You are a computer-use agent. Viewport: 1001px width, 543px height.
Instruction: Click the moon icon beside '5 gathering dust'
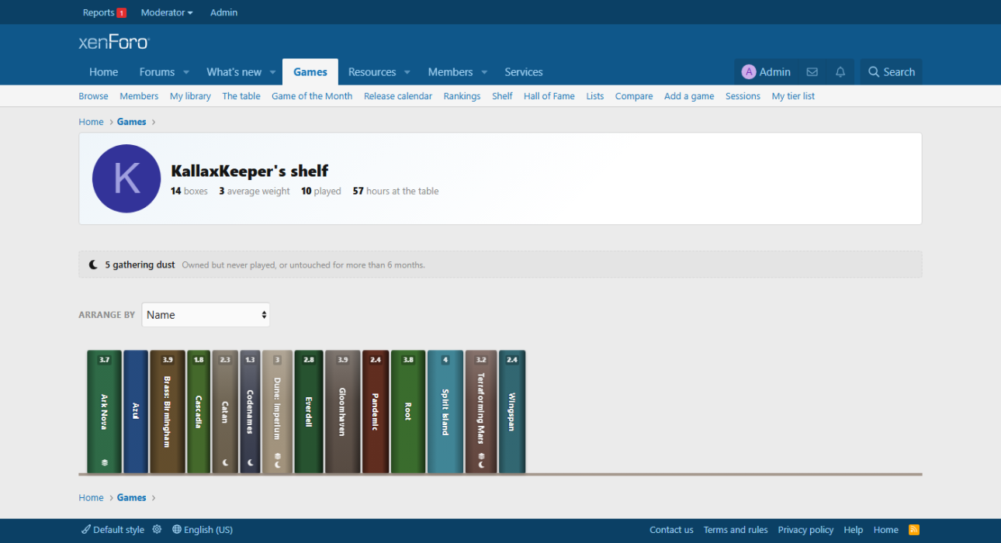[x=94, y=265]
